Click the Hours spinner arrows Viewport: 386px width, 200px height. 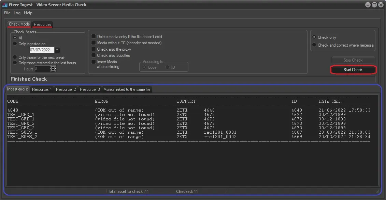point(53,69)
